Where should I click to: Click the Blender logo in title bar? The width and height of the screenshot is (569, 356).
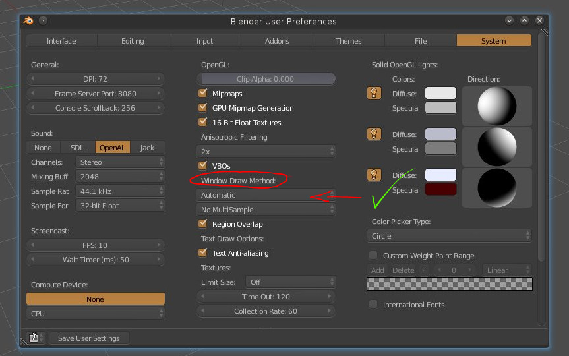pos(28,21)
